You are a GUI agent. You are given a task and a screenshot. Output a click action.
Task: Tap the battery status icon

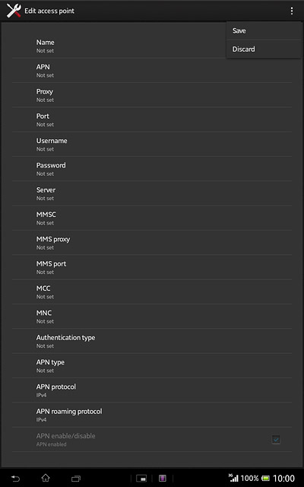pyautogui.click(x=265, y=479)
